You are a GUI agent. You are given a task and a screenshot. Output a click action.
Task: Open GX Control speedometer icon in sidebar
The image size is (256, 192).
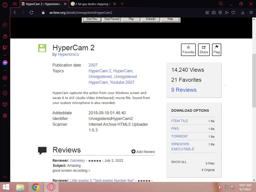tap(5, 25)
